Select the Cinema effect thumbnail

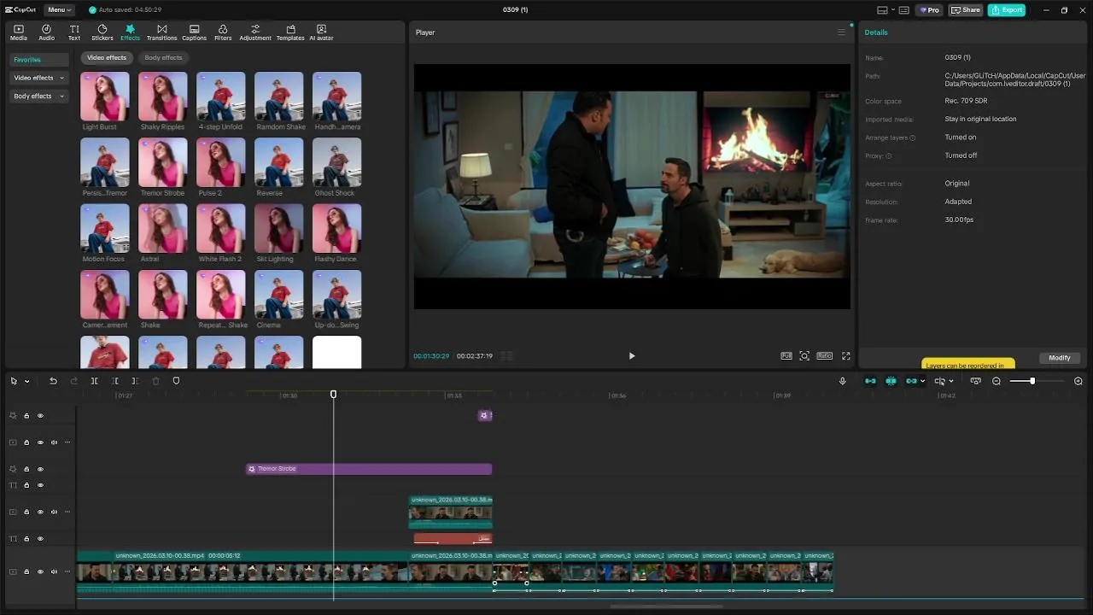point(278,295)
